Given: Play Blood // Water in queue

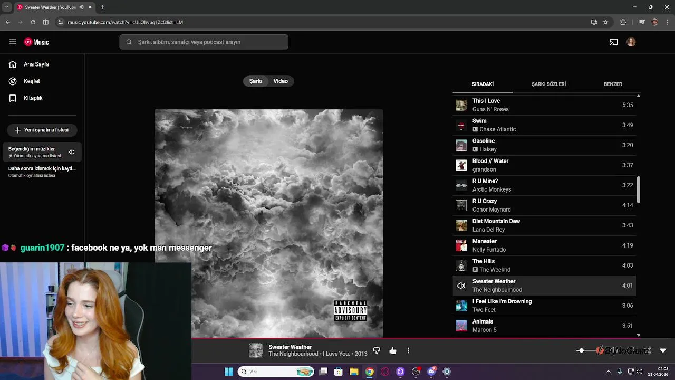Looking at the screenshot, I should tap(544, 165).
